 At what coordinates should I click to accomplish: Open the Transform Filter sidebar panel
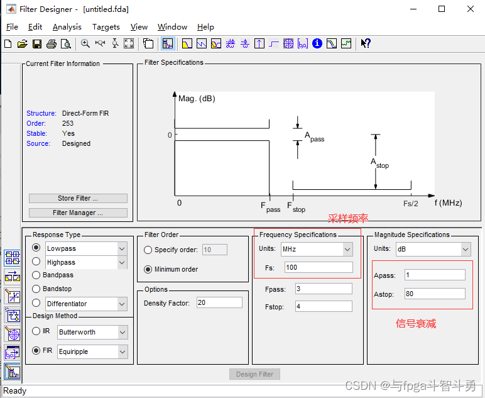click(12, 277)
